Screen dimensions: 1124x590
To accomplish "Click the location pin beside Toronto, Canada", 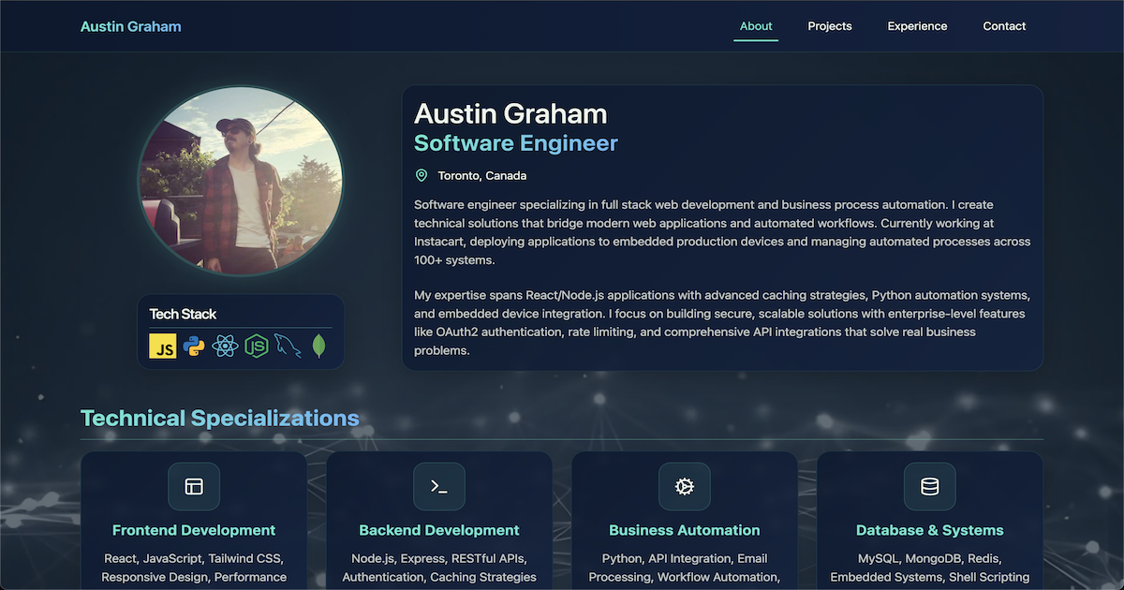I will (421, 175).
